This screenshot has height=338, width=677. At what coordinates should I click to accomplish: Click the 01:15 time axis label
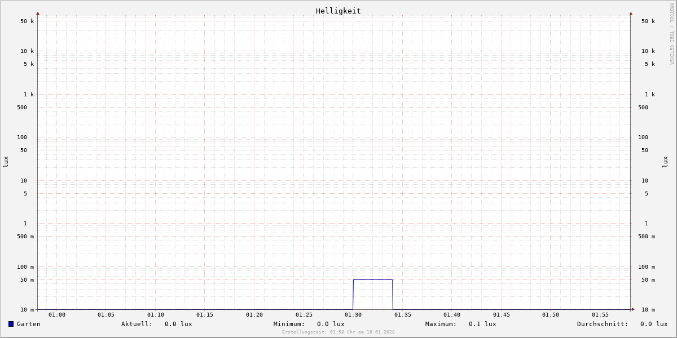coord(205,315)
